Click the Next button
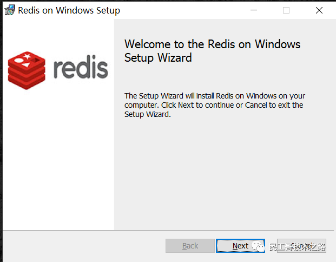 point(240,246)
